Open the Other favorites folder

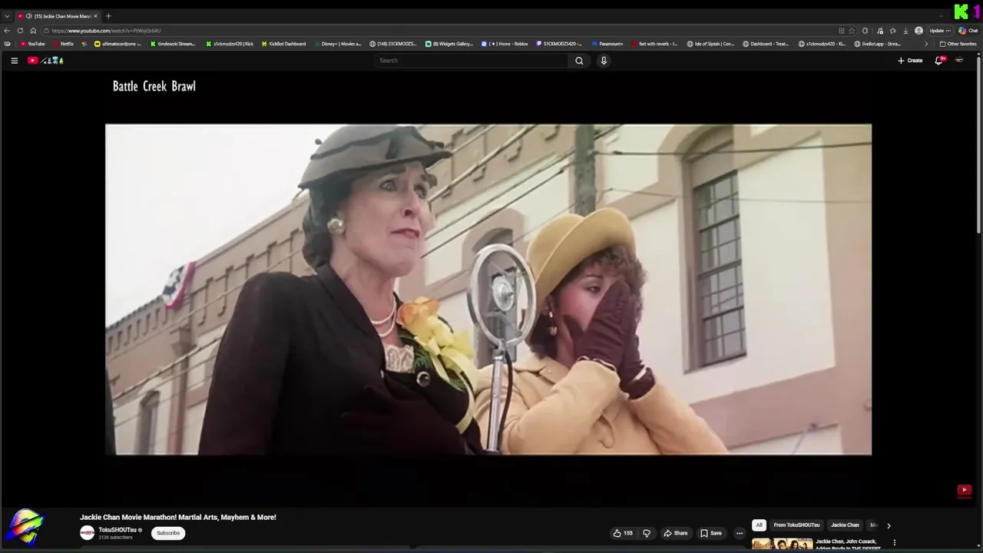pos(958,44)
